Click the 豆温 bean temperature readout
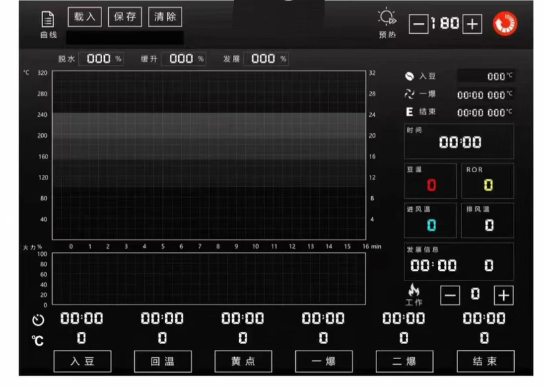This screenshot has width=544, height=386. [x=430, y=181]
